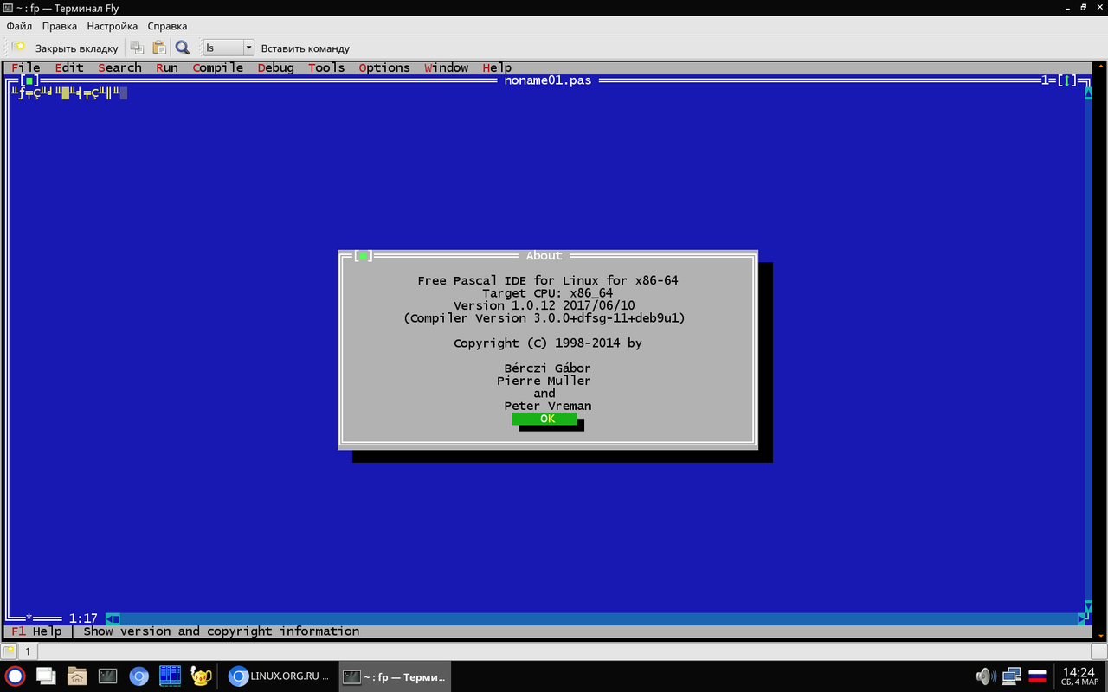This screenshot has height=692, width=1108.
Task: Open the Start menu red circle icon
Action: point(16,676)
